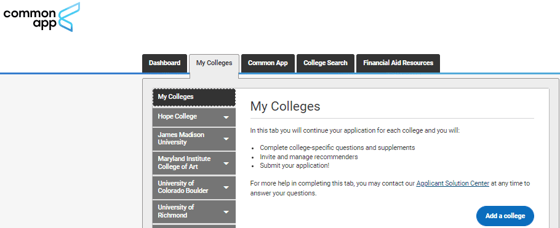Image resolution: width=560 pixels, height=228 pixels.
Task: Open the Dashboard tab
Action: click(164, 63)
